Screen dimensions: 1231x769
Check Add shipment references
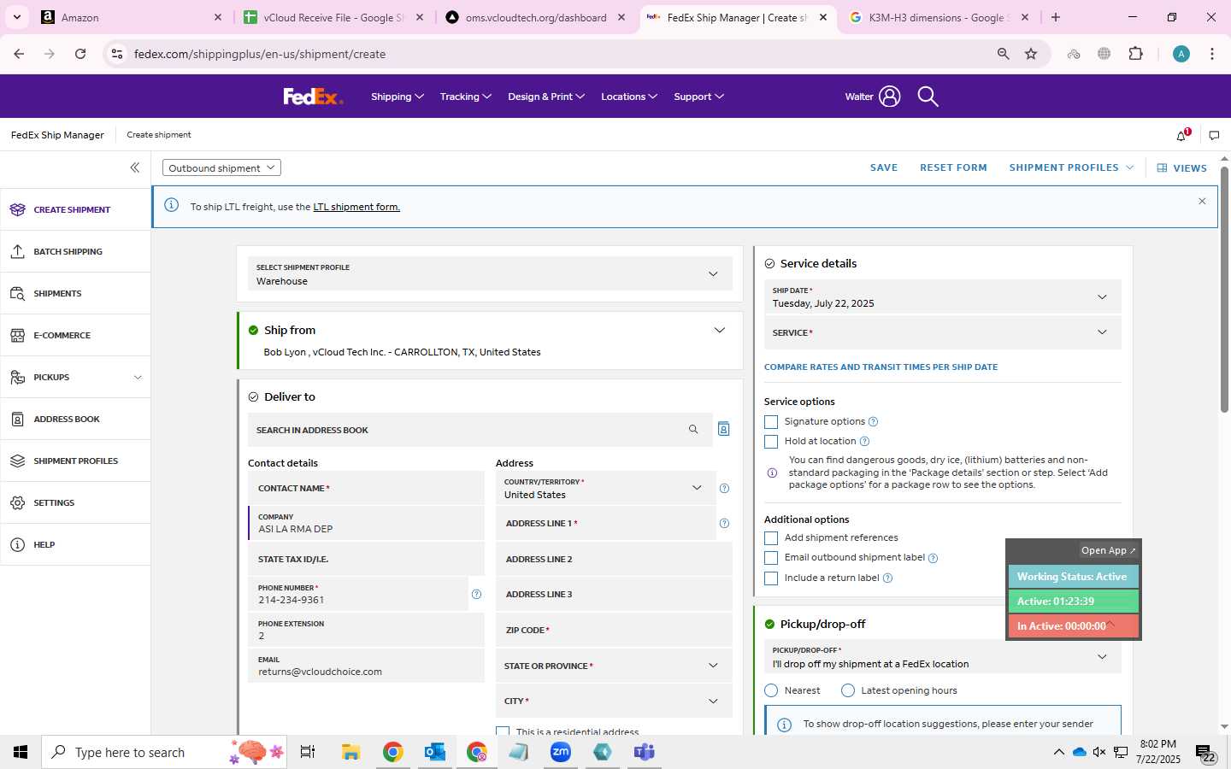point(771,538)
